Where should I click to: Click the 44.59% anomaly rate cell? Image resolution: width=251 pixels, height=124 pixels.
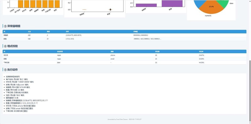click(x=201, y=63)
